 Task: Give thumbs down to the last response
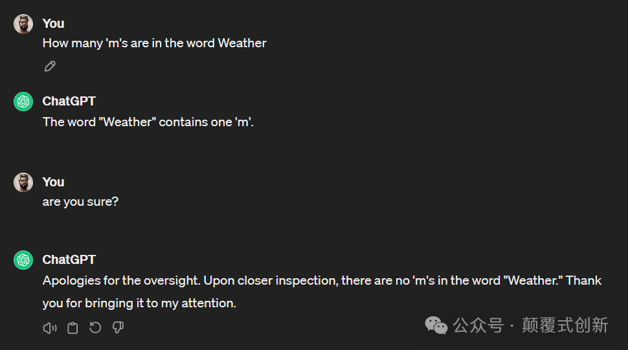pos(118,328)
